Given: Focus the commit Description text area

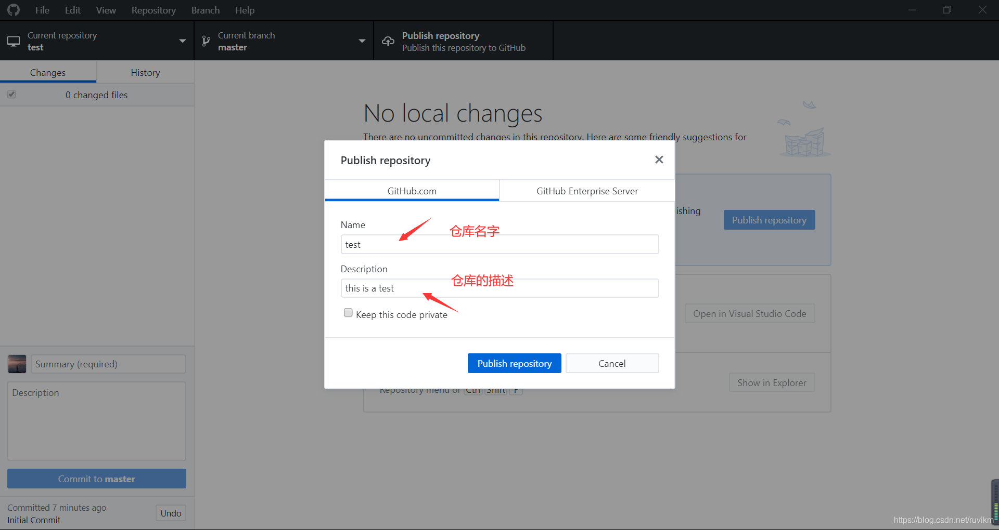Looking at the screenshot, I should (97, 421).
